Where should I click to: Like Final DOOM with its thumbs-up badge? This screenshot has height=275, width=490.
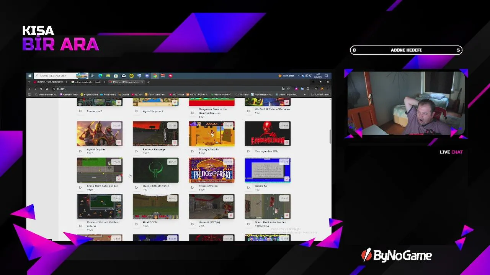172,199
